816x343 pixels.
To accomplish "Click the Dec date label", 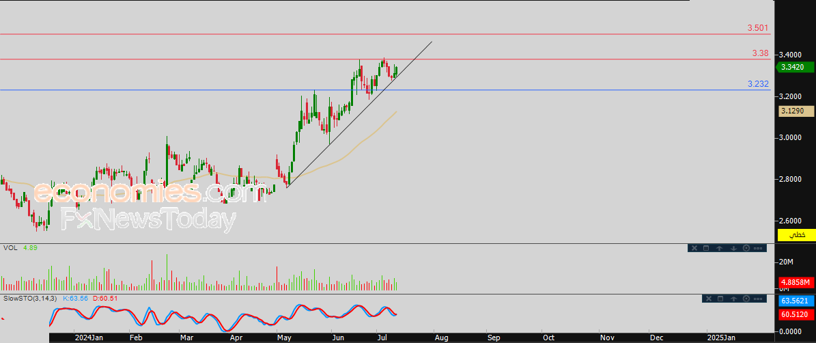I will tap(656, 338).
